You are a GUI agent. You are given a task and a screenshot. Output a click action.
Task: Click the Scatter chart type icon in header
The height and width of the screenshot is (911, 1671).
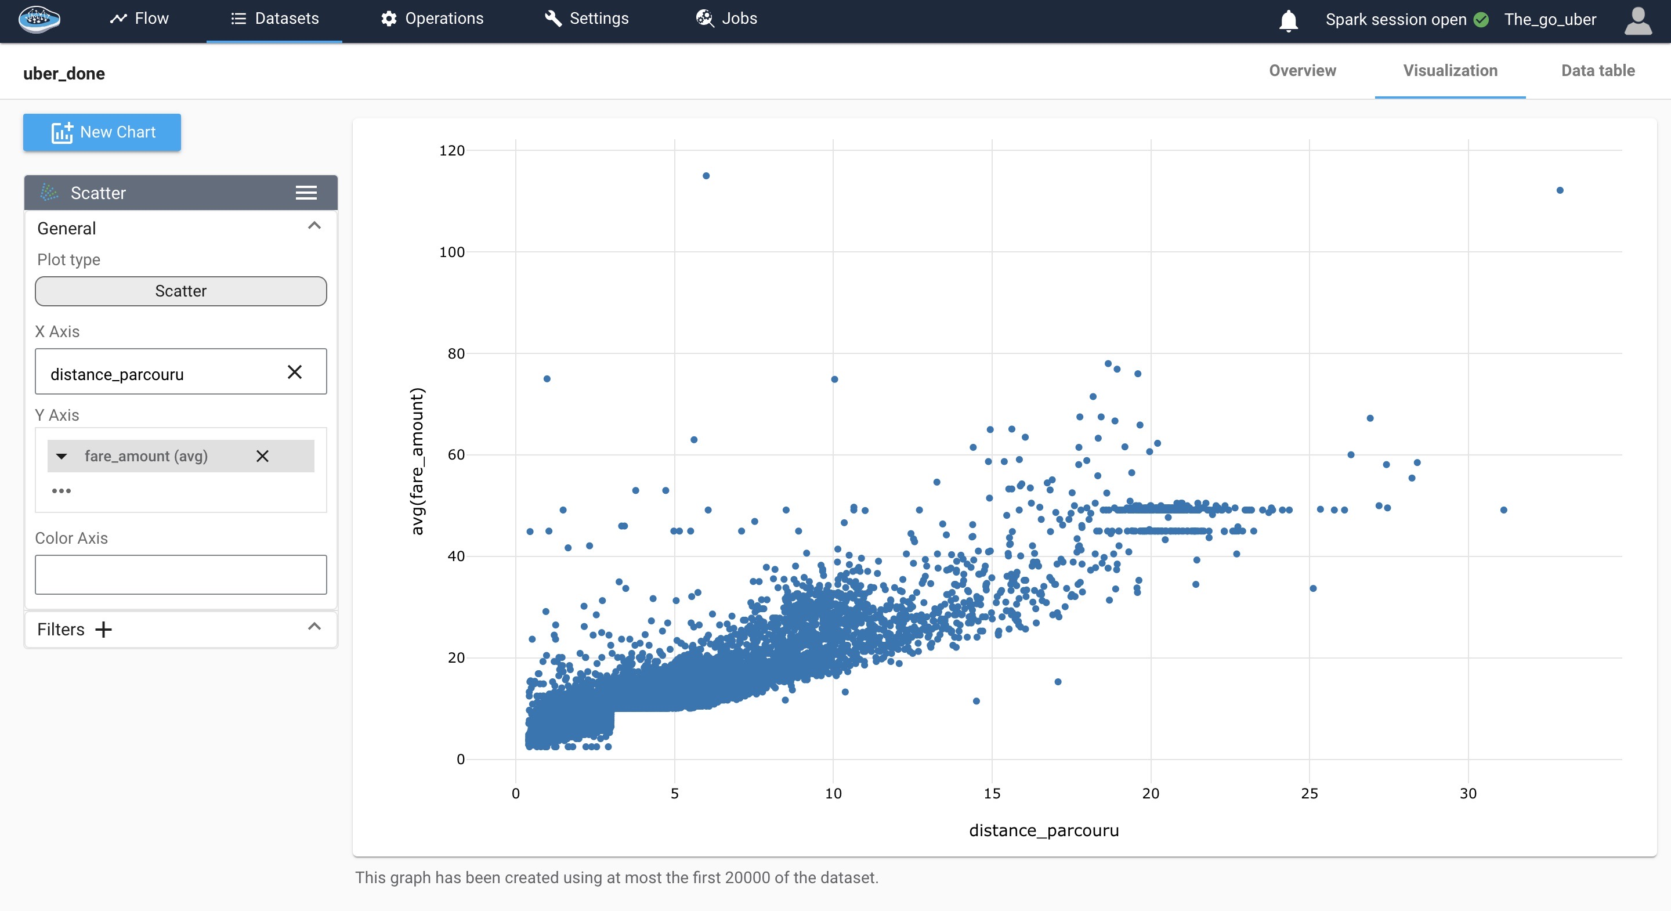(49, 193)
